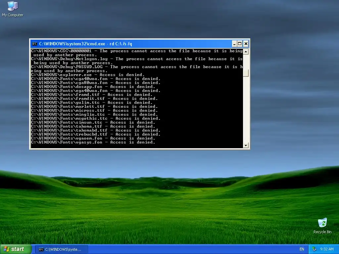Click the Debug\PASSWD.LOG line
The height and width of the screenshot is (254, 339).
click(137, 69)
